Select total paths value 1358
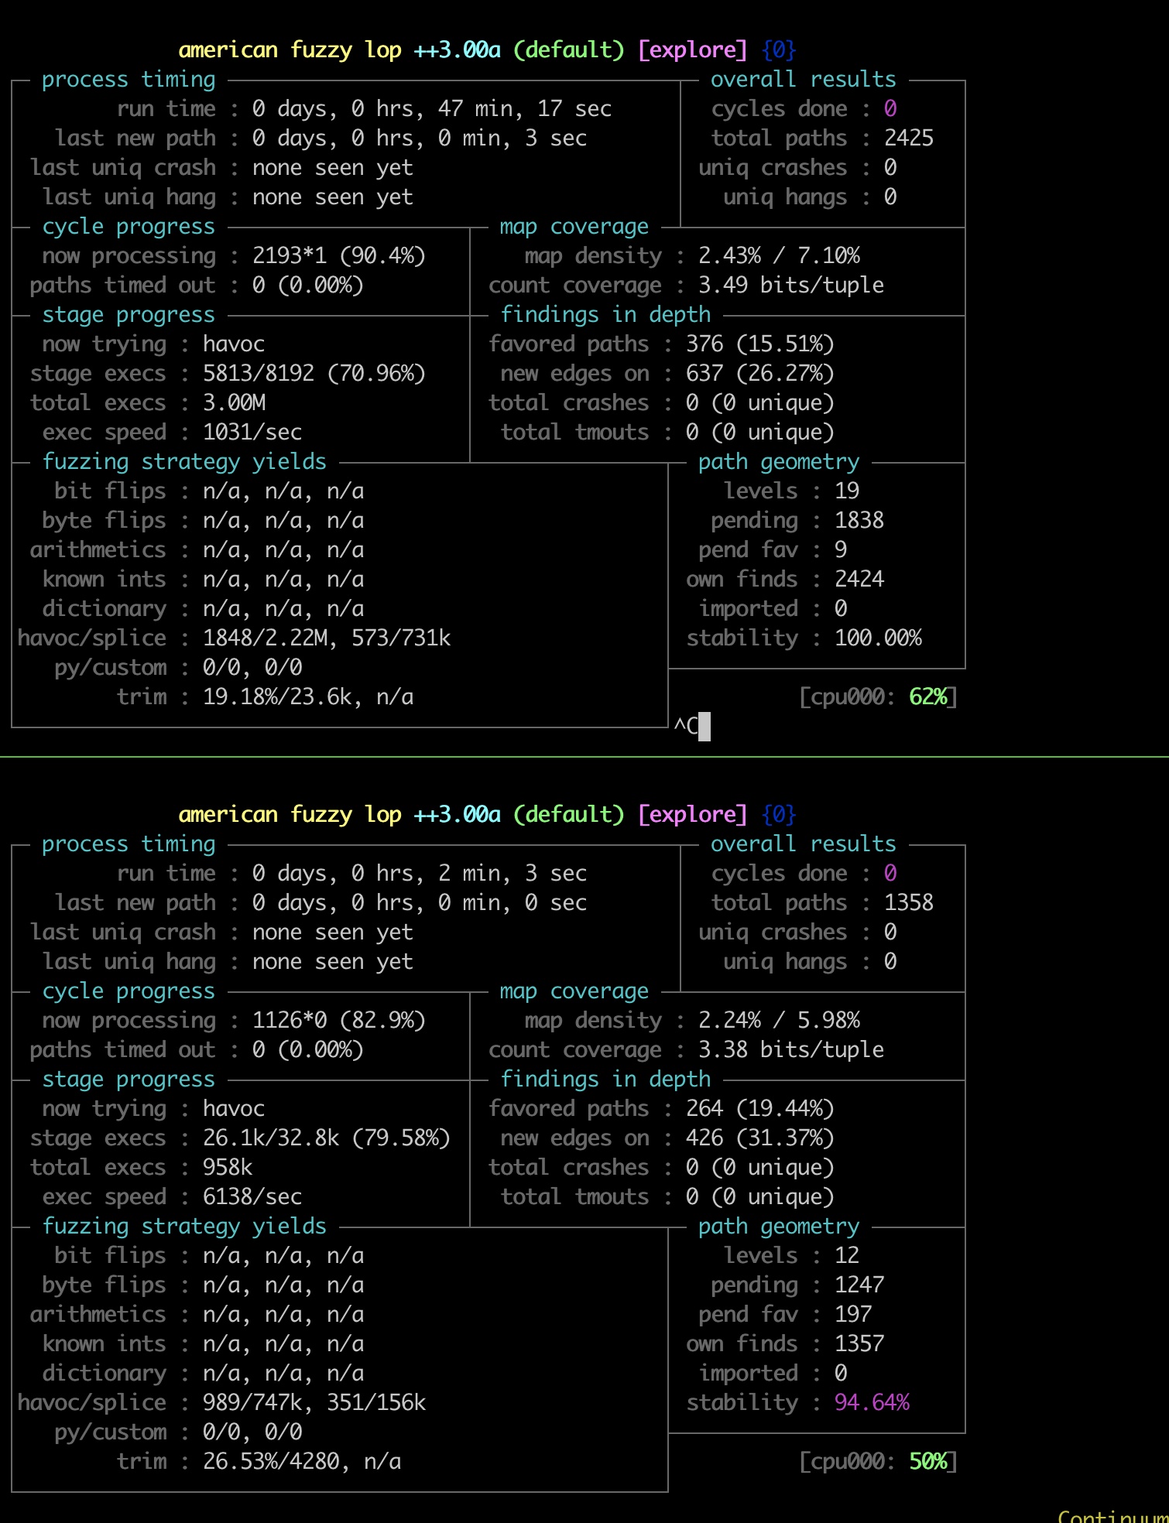The height and width of the screenshot is (1523, 1169). [909, 902]
